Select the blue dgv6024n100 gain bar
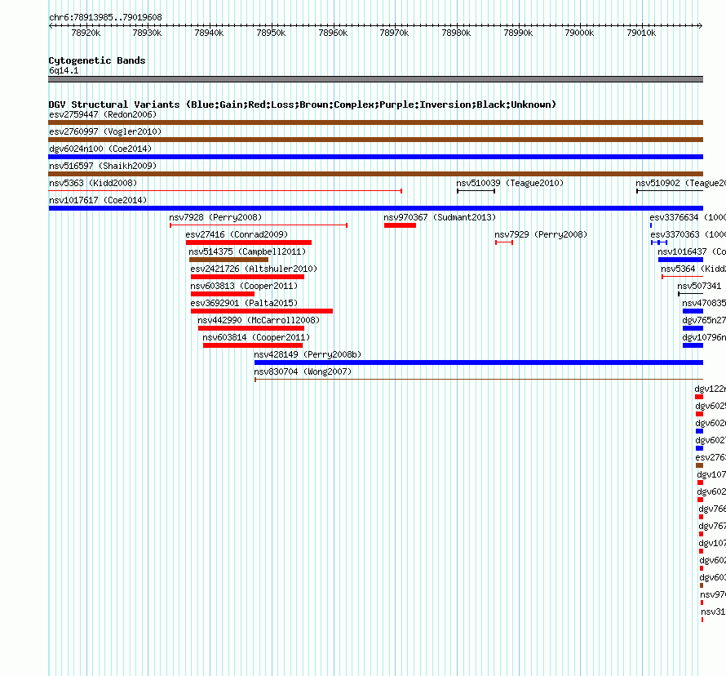Image resolution: width=726 pixels, height=676 pixels. (375, 157)
